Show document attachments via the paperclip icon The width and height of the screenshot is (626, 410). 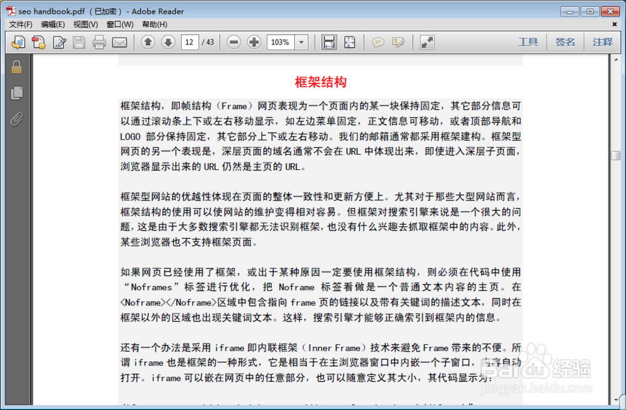(17, 119)
